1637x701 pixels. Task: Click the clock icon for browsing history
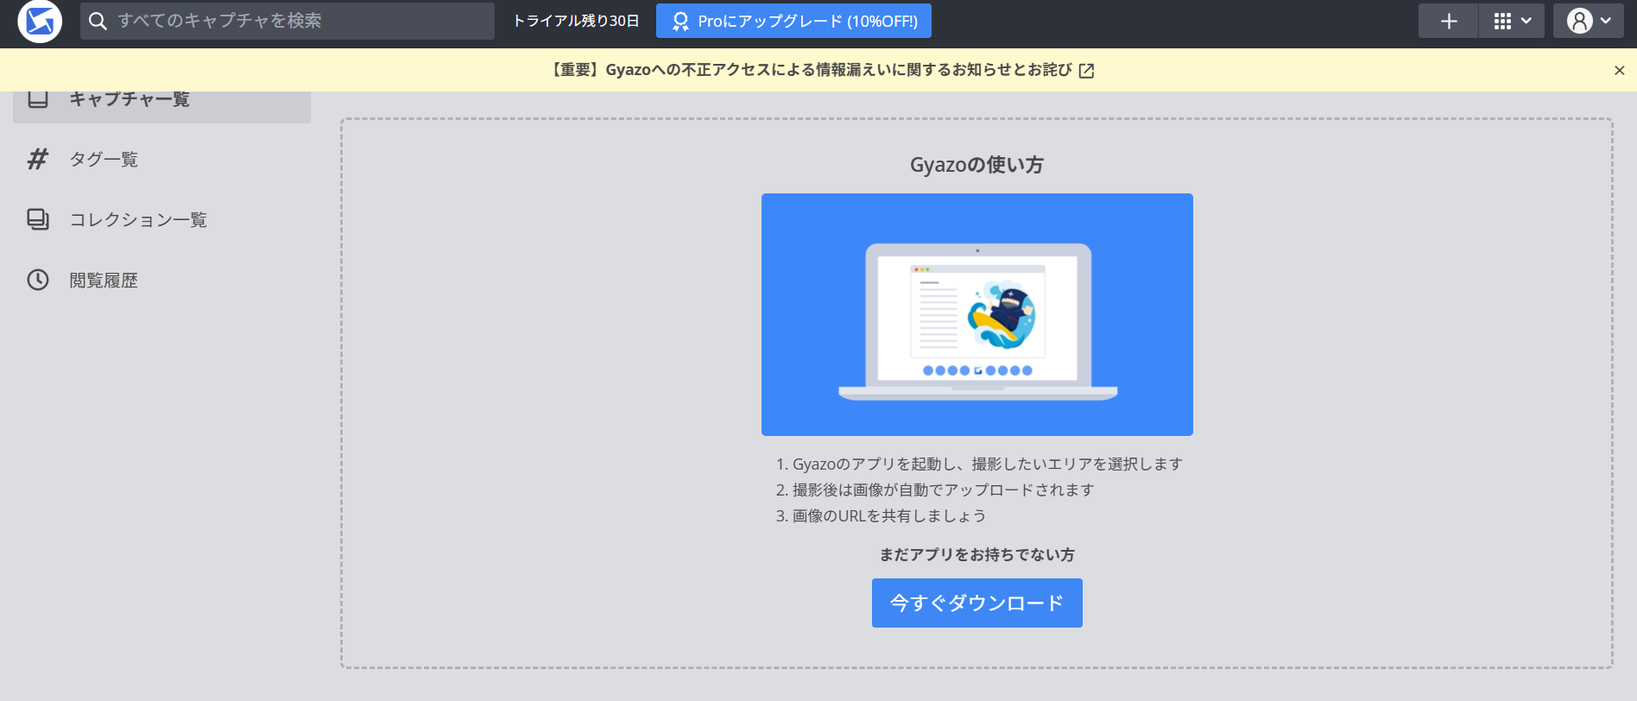pos(38,280)
